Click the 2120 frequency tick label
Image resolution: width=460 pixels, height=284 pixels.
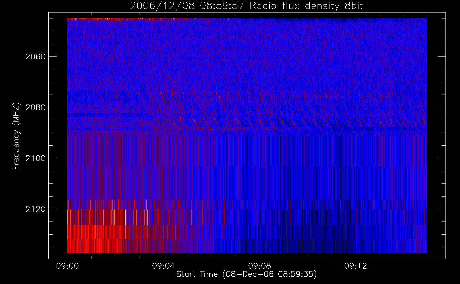coord(36,209)
